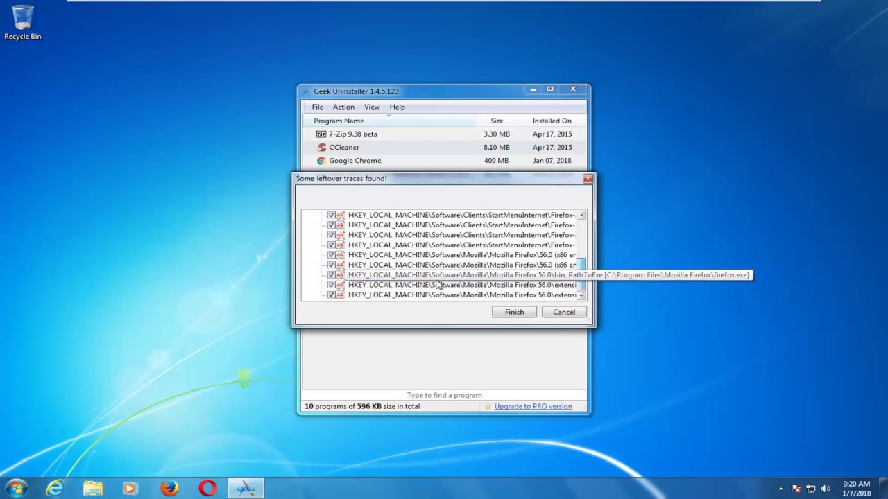Click the traces list scrollbar up arrow

[581, 216]
